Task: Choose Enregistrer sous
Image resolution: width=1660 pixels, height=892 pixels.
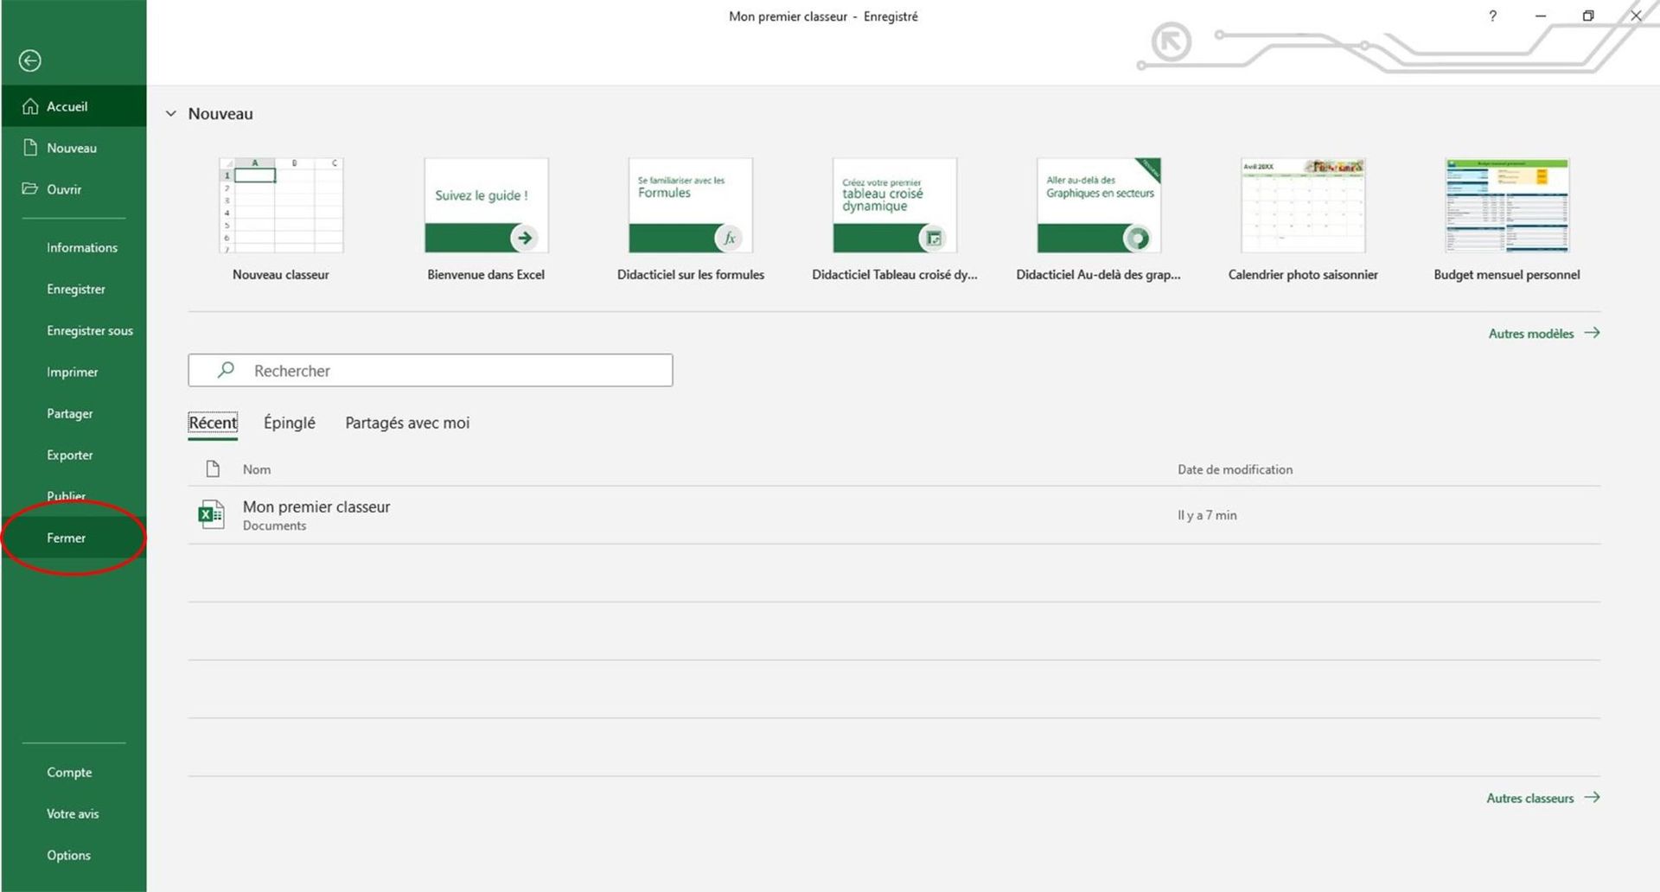Action: coord(73,331)
